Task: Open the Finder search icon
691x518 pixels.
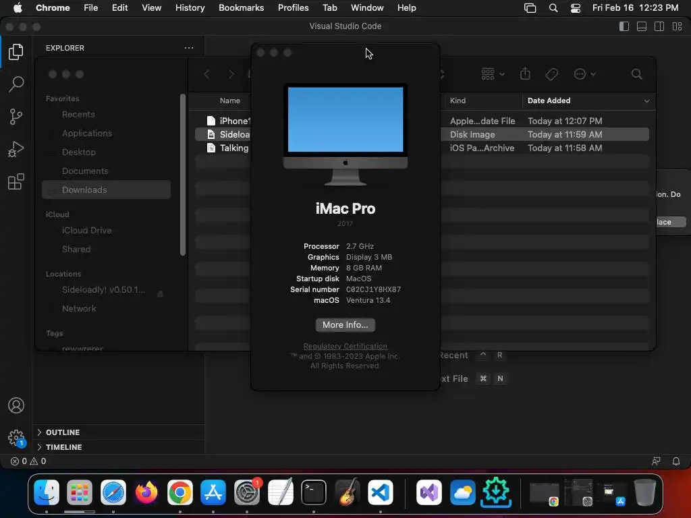Action: 637,74
